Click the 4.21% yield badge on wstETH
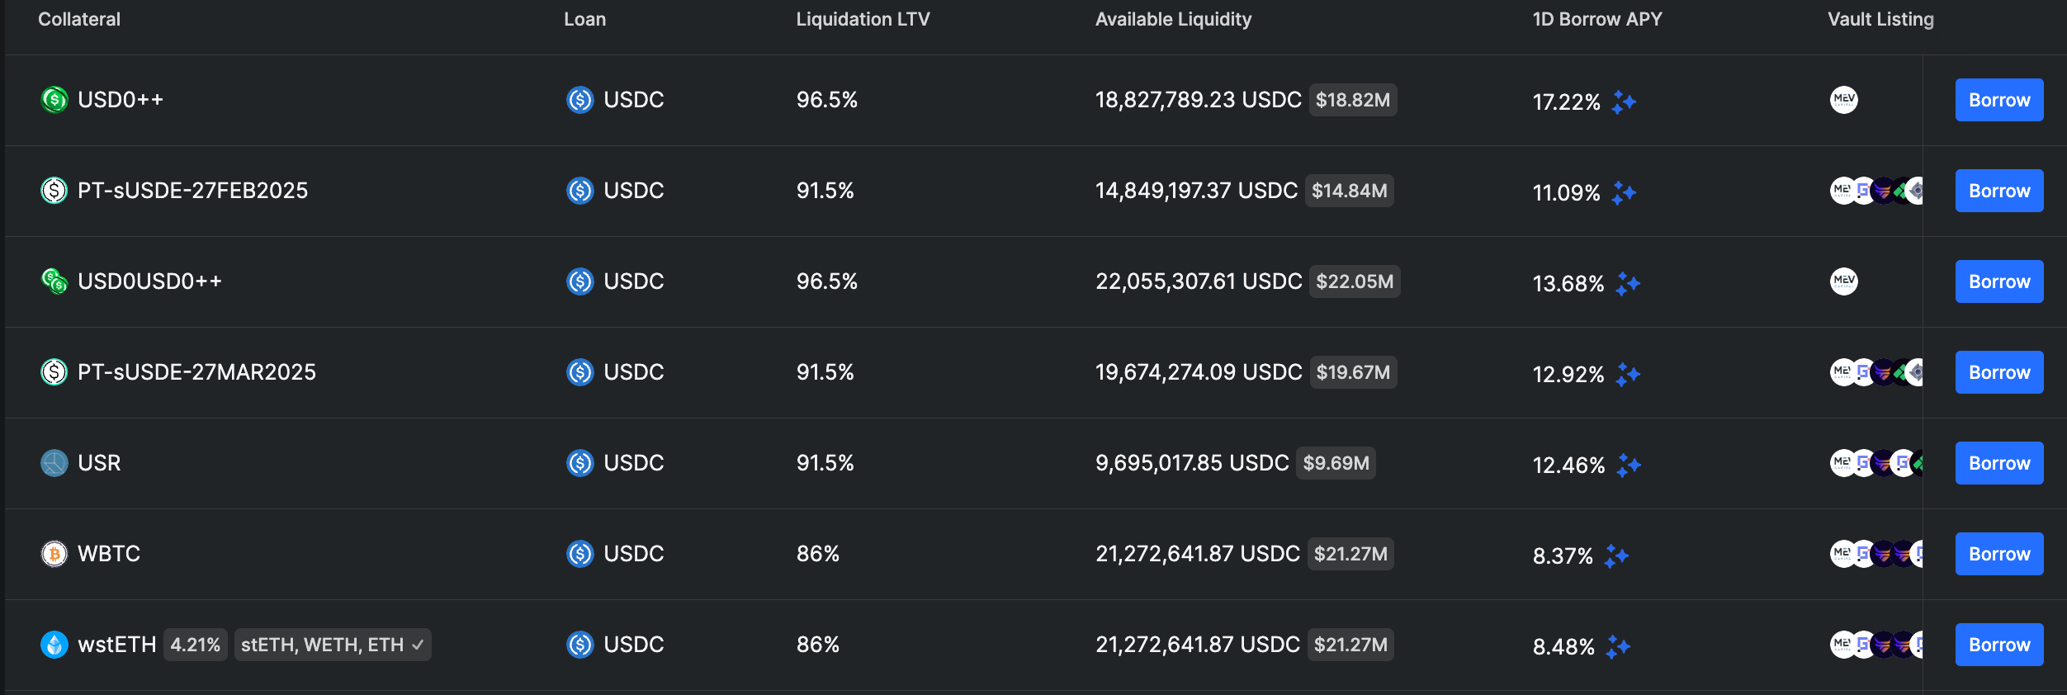Image resolution: width=2067 pixels, height=695 pixels. (195, 645)
